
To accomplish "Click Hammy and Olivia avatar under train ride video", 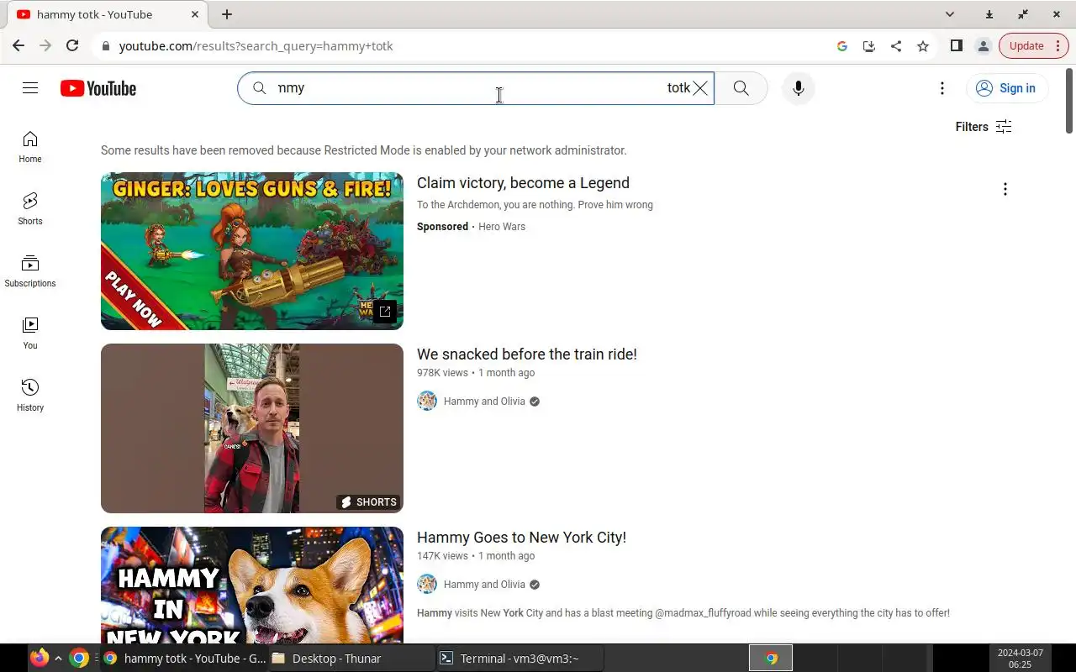I will click(x=427, y=401).
